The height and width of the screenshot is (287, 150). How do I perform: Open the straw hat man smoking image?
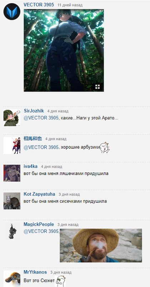tap(101, 245)
